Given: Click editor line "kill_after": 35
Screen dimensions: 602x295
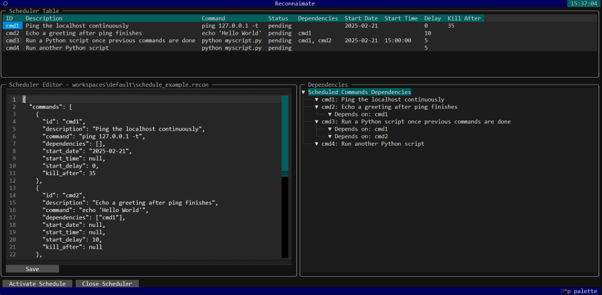Looking at the screenshot, I should point(69,173).
